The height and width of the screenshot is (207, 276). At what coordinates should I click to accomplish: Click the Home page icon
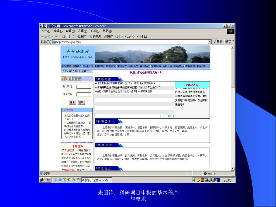tap(73, 36)
